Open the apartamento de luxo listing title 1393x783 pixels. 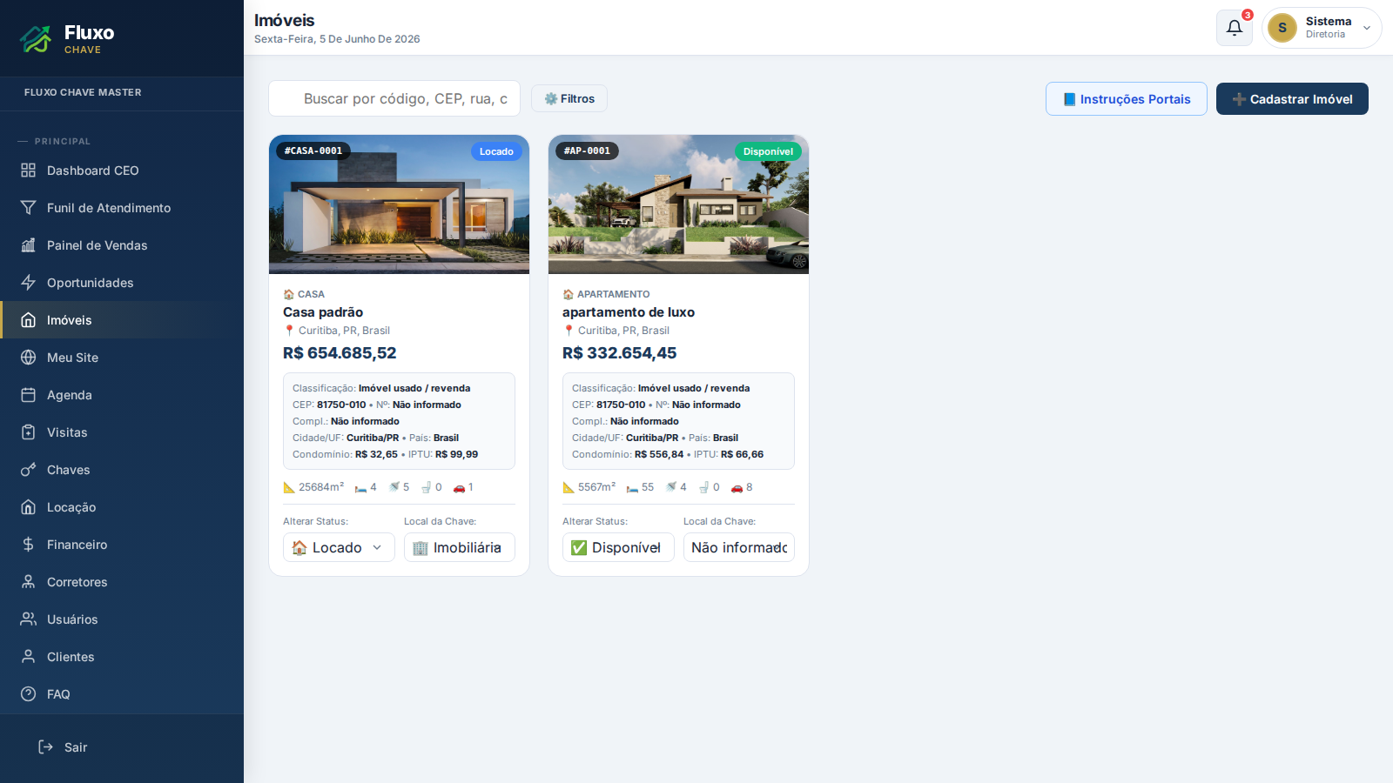click(629, 312)
